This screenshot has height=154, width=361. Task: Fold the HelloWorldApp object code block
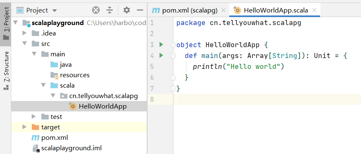point(173,45)
